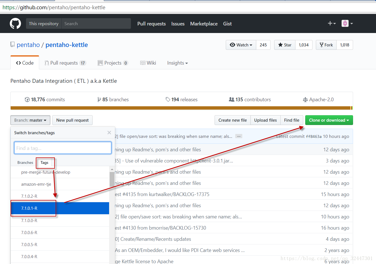Open the 245 watchers count
The image size is (376, 264).
[263, 45]
